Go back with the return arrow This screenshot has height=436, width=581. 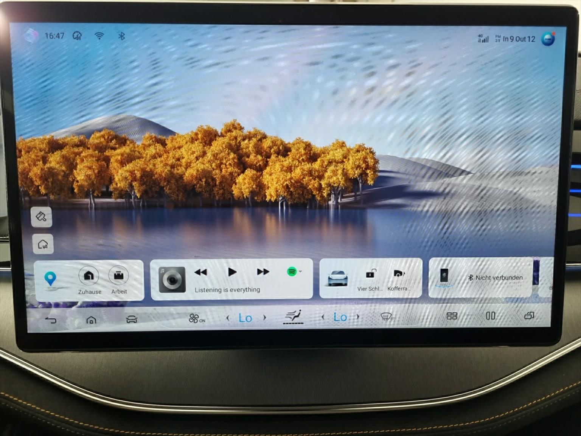(x=50, y=320)
